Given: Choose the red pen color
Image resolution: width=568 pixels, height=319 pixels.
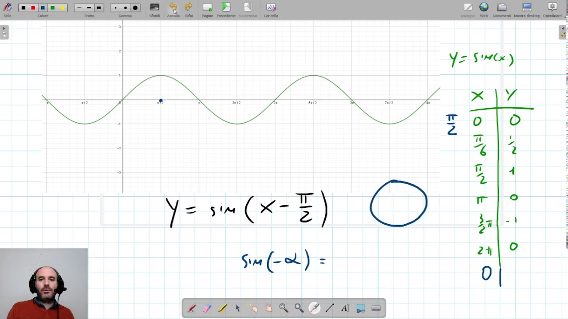Looking at the screenshot, I should 33,8.
